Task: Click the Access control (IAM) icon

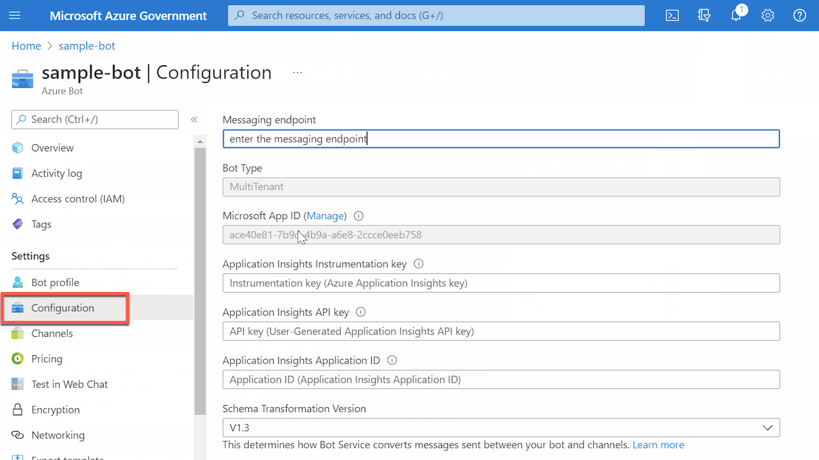Action: (18, 199)
